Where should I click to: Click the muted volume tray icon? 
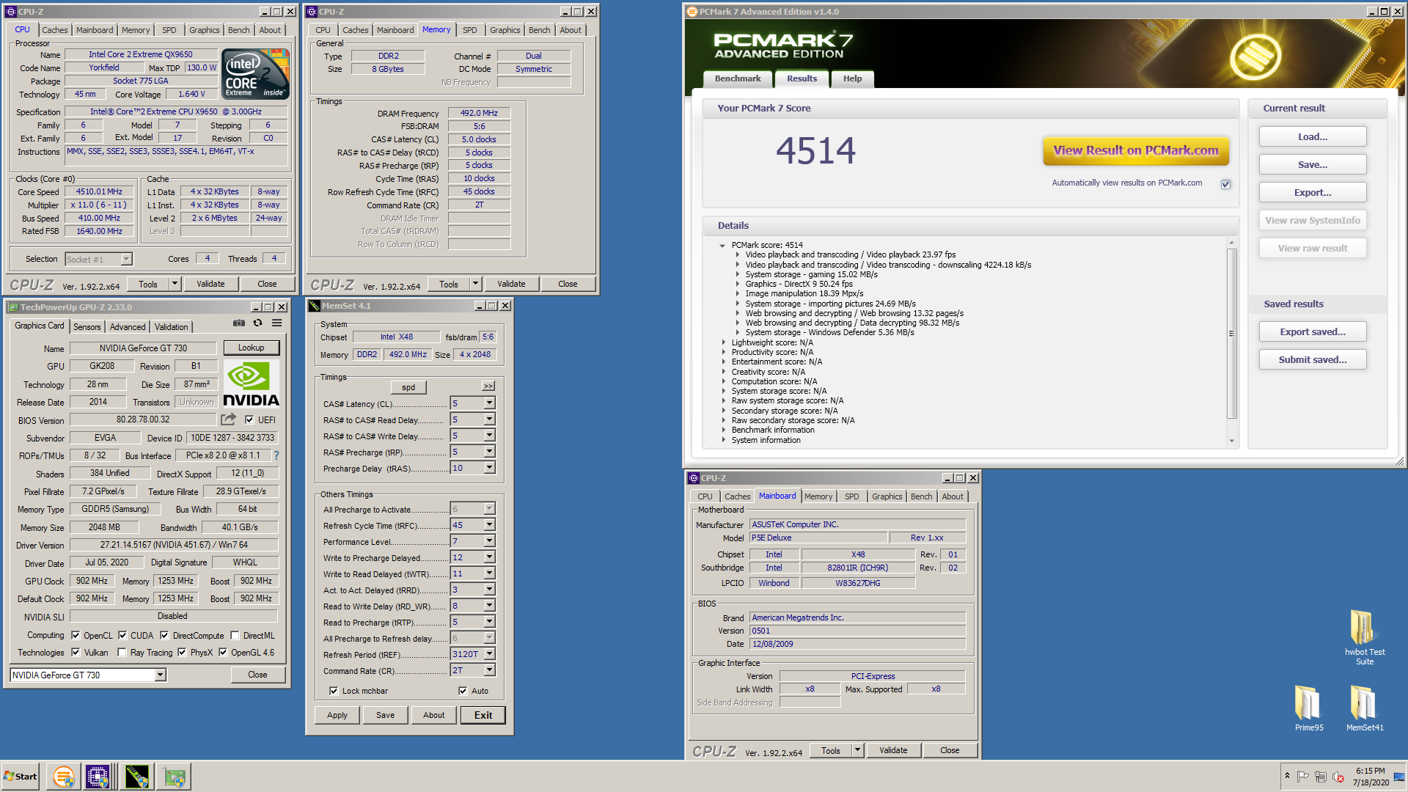point(1338,777)
